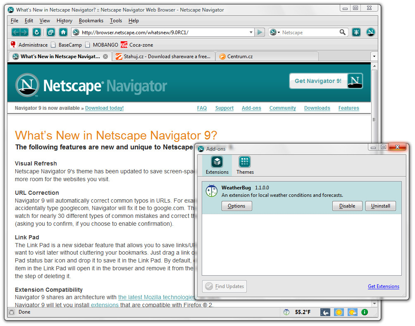The image size is (415, 326).
Task: Click the sunny weather icon in status bar
Action: coord(339,312)
